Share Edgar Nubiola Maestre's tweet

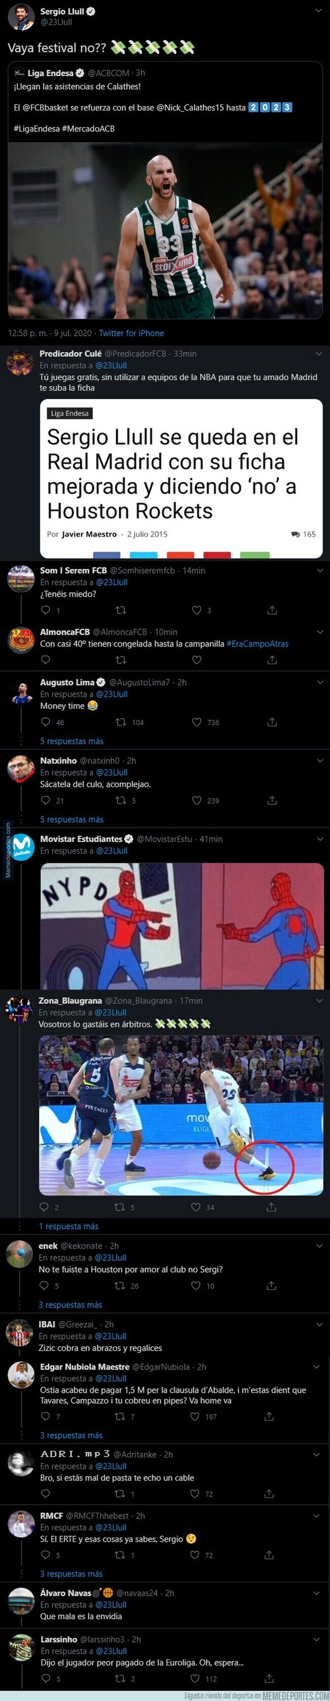(270, 1417)
